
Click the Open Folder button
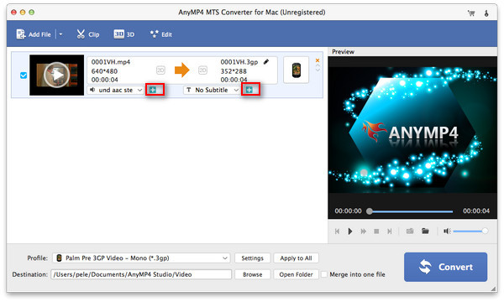[296, 274]
